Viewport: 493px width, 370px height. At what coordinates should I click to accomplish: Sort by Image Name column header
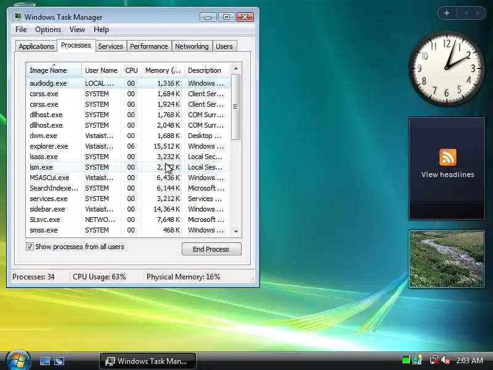pyautogui.click(x=54, y=70)
